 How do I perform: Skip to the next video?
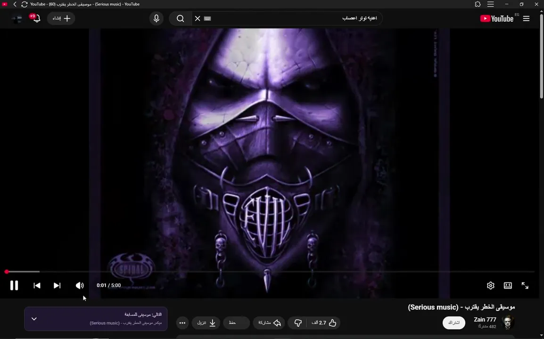click(57, 285)
